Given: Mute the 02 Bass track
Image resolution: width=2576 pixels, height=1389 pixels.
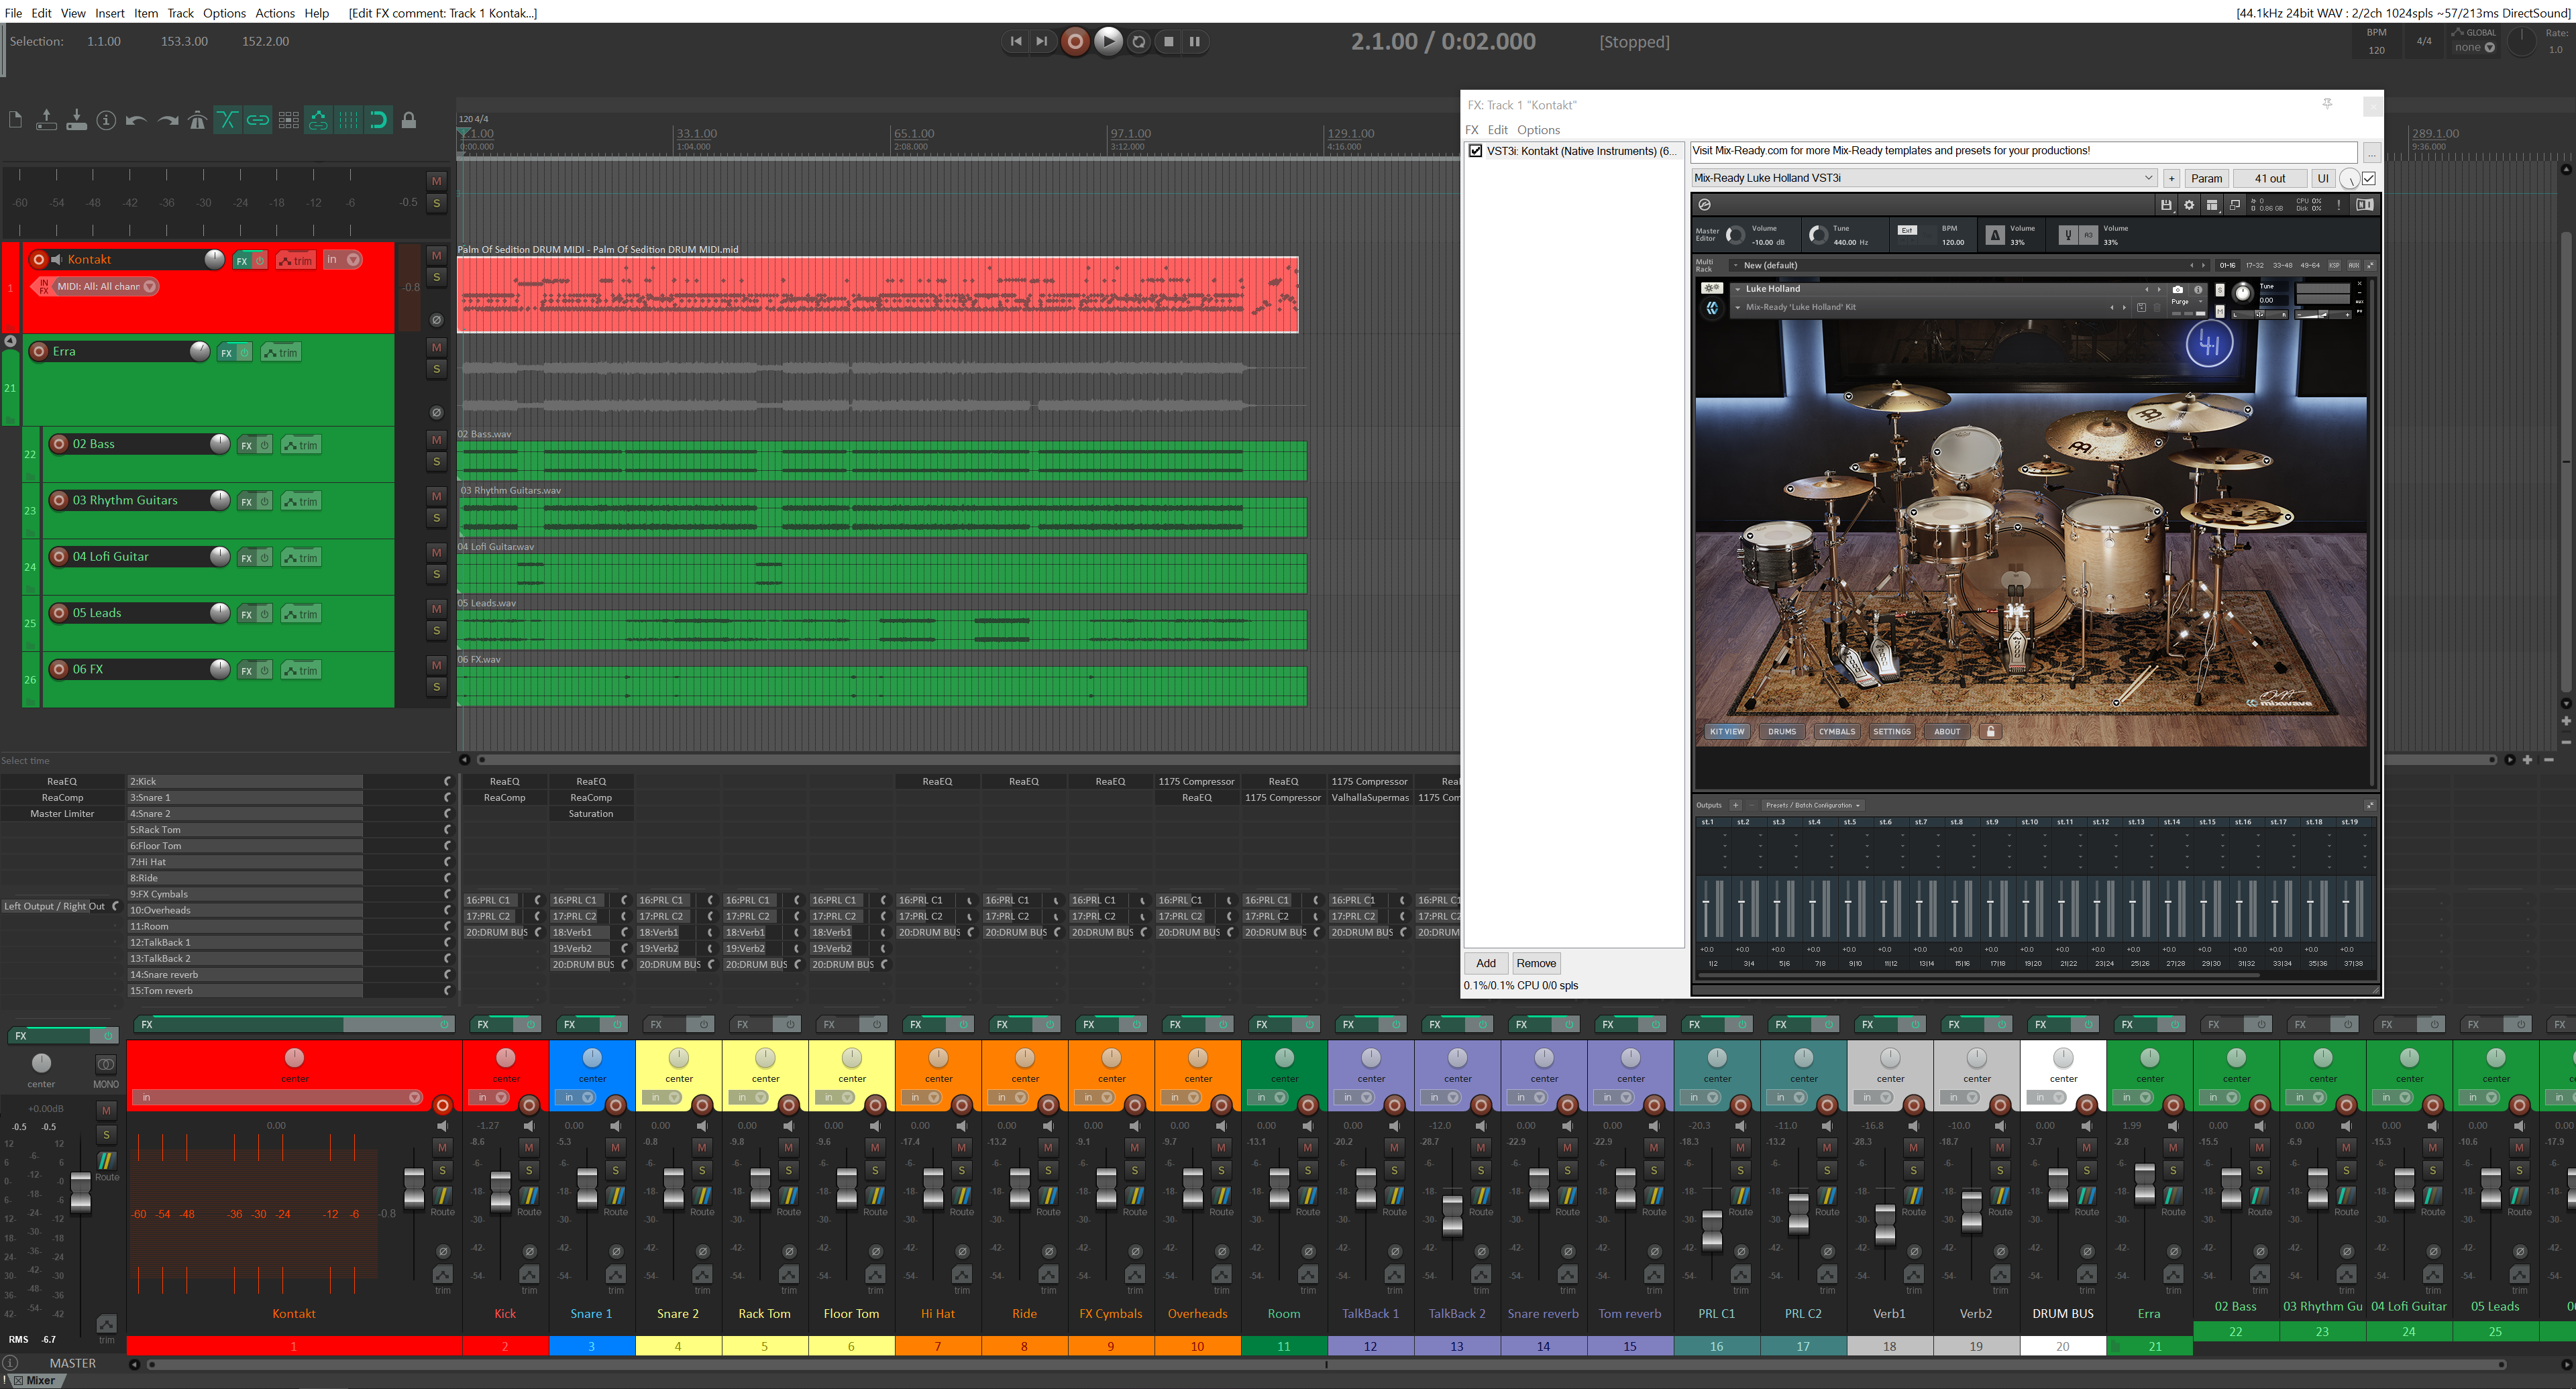Looking at the screenshot, I should click(x=436, y=440).
